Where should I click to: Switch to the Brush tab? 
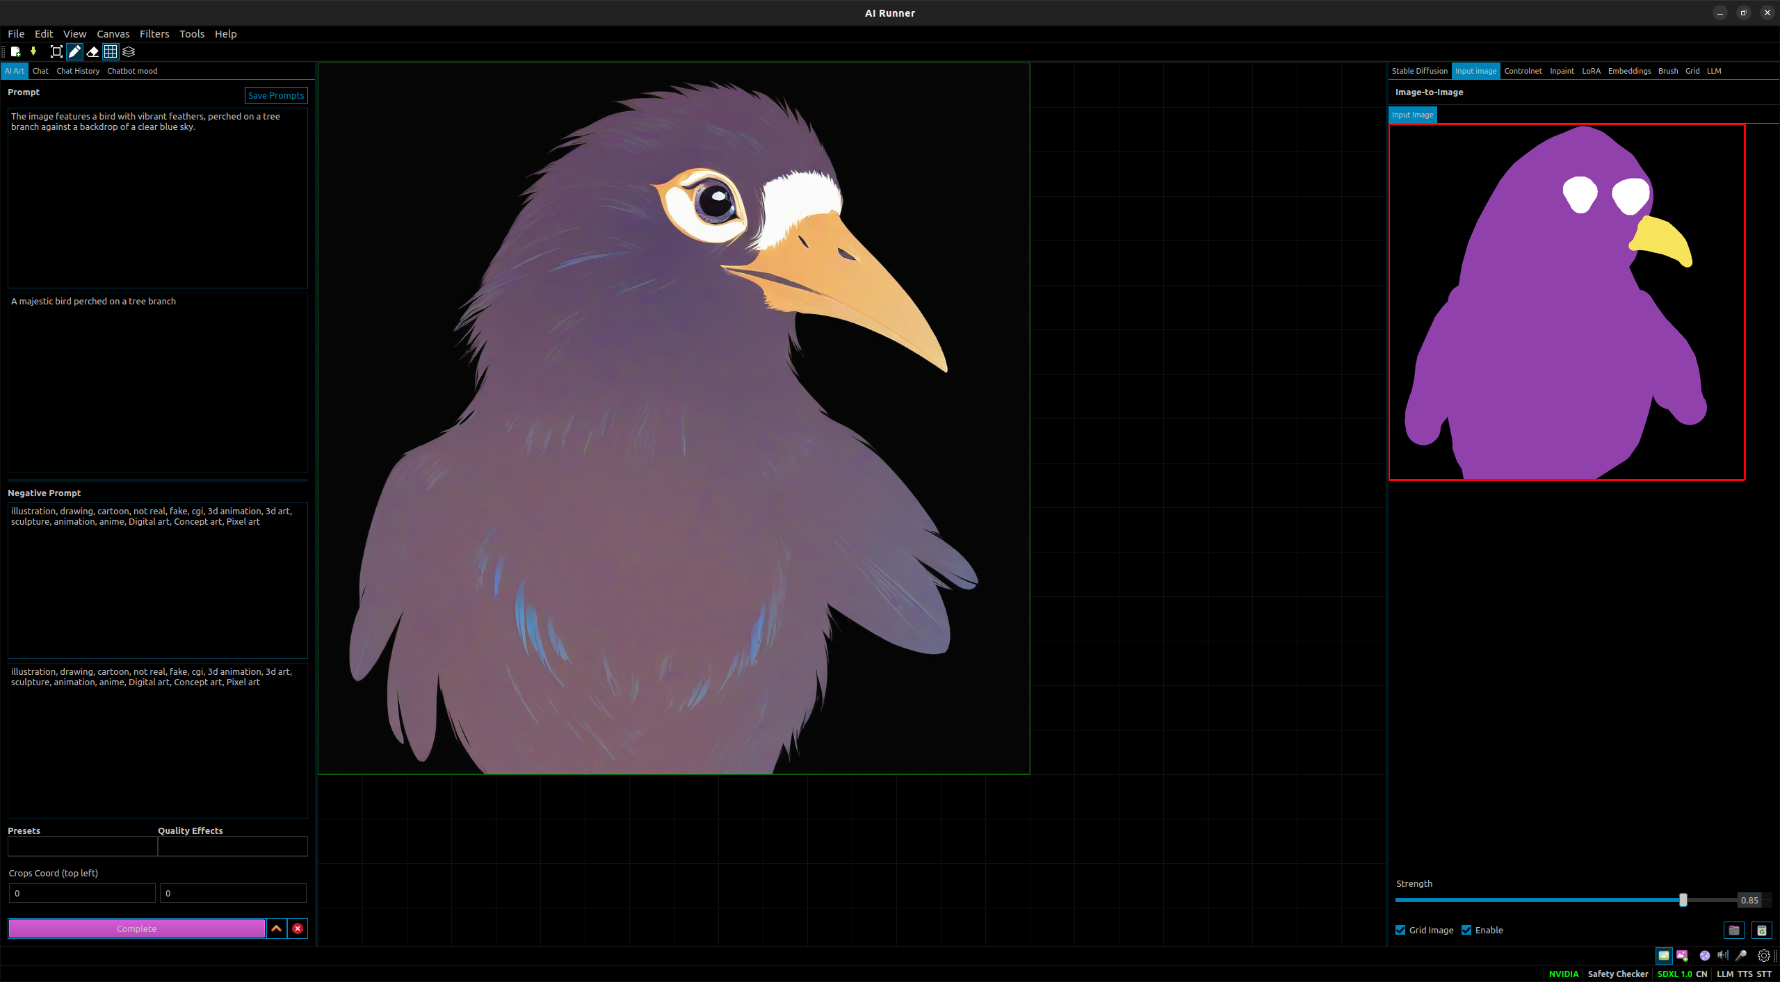point(1668,71)
